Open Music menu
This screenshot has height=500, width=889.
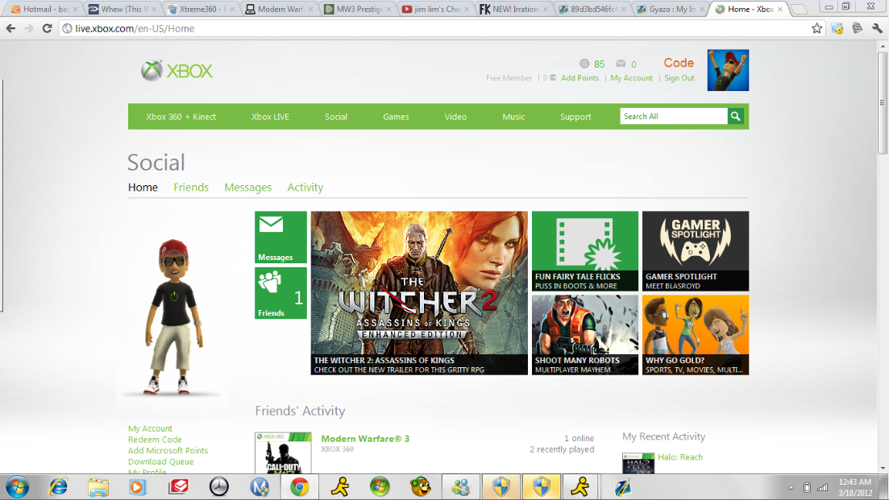point(513,117)
